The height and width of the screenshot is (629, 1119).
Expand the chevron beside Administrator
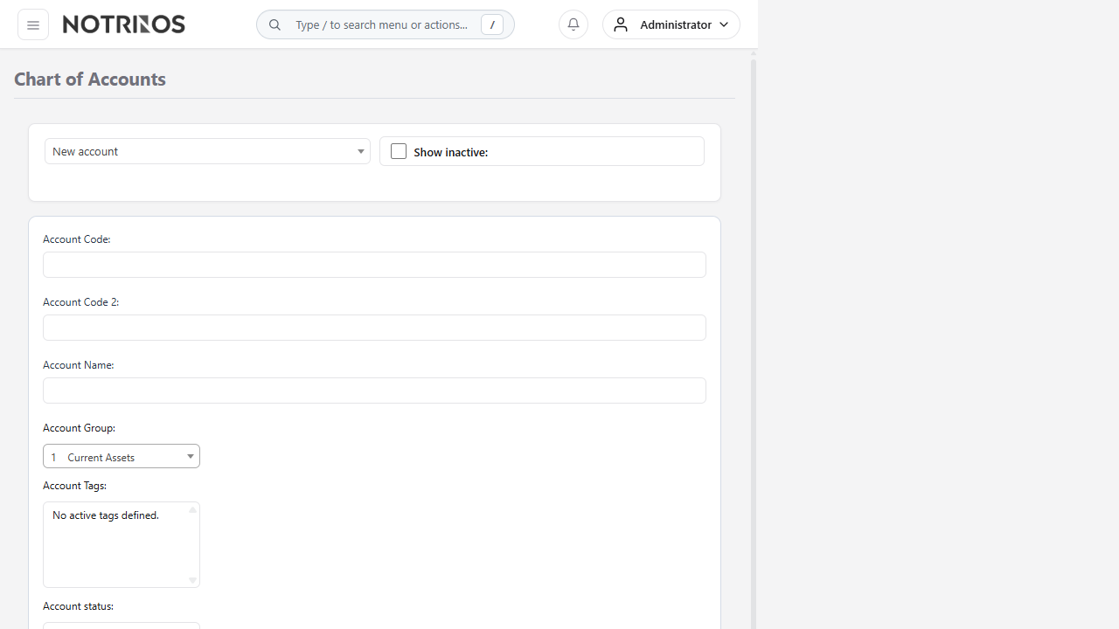tap(724, 24)
